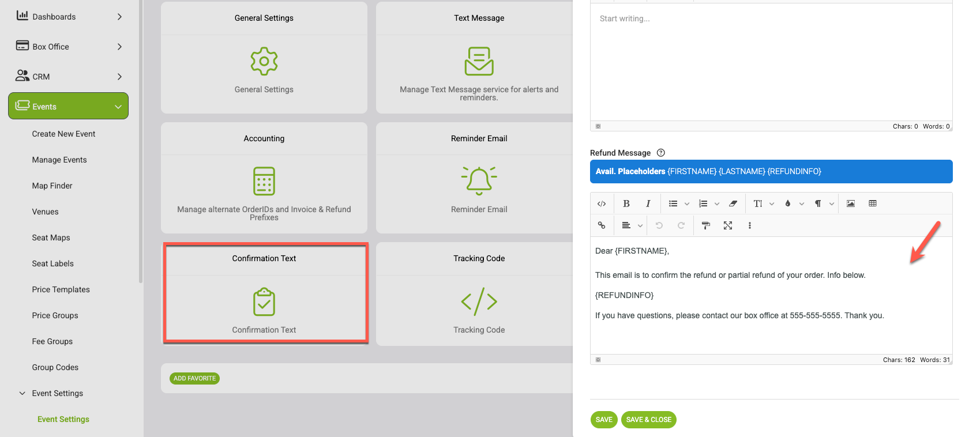Open the alignment dropdown arrow
This screenshot has width=969, height=437.
point(640,225)
